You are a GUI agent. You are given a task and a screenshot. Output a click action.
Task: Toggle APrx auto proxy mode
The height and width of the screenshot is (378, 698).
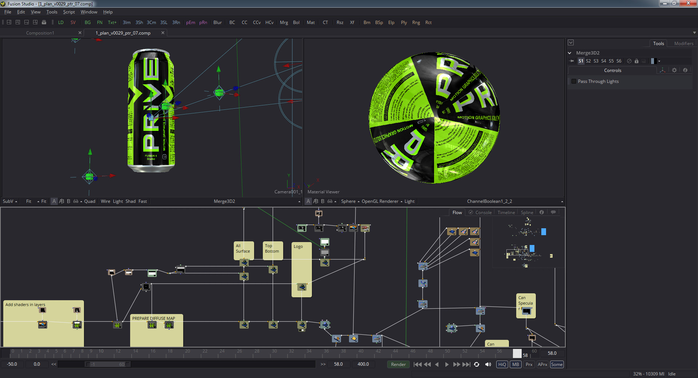click(542, 364)
